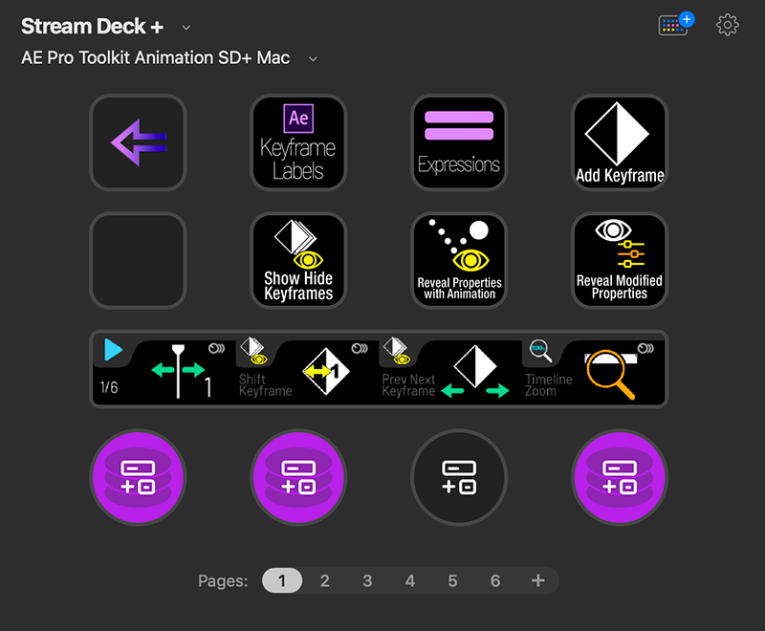Switch to page 5

pyautogui.click(x=452, y=580)
